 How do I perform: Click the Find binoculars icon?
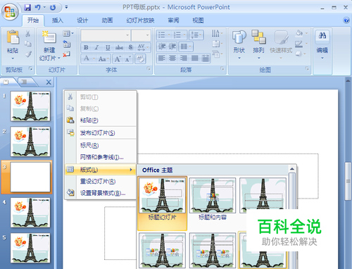point(322,36)
